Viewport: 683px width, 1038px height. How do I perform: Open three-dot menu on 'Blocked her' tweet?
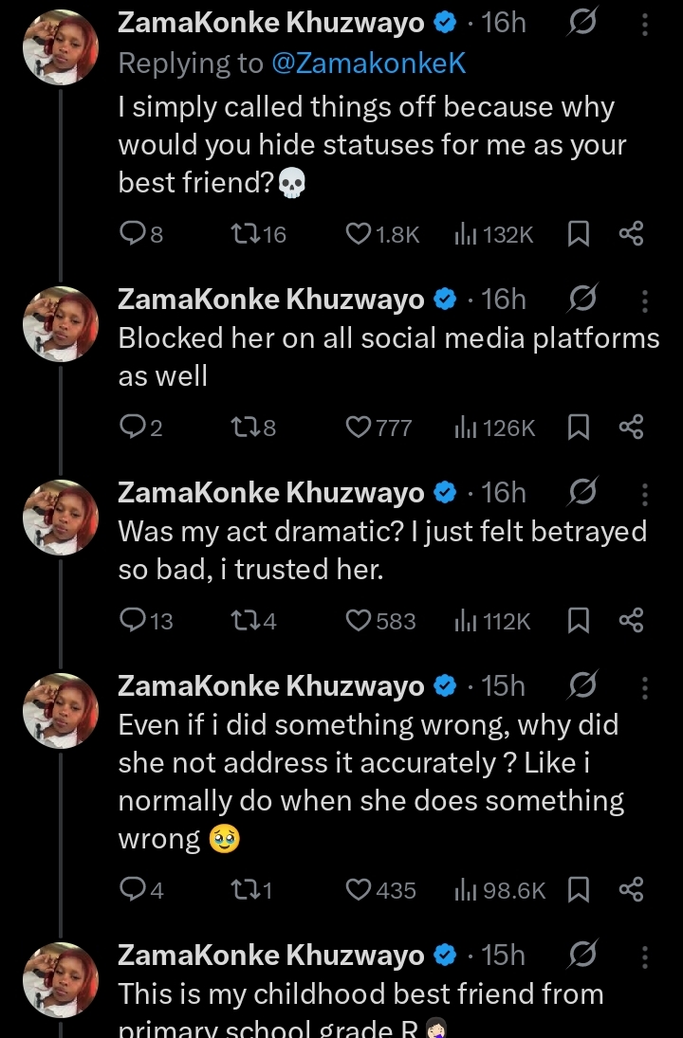tap(645, 300)
